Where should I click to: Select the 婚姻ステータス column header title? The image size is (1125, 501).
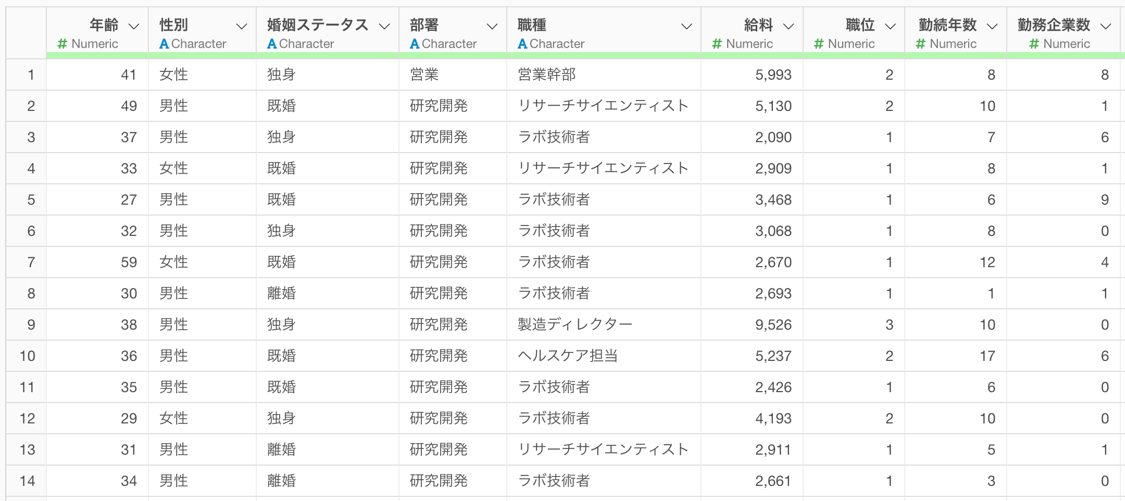tap(318, 24)
